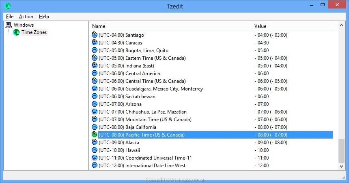The image size is (349, 183).
Task: Select the (UTC-04:30) Caracas row
Action: click(x=212, y=43)
